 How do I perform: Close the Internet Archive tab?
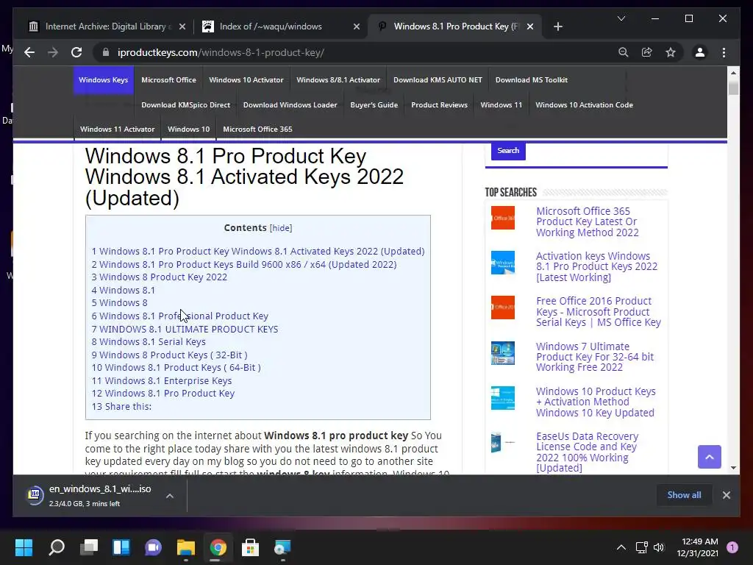click(x=182, y=26)
